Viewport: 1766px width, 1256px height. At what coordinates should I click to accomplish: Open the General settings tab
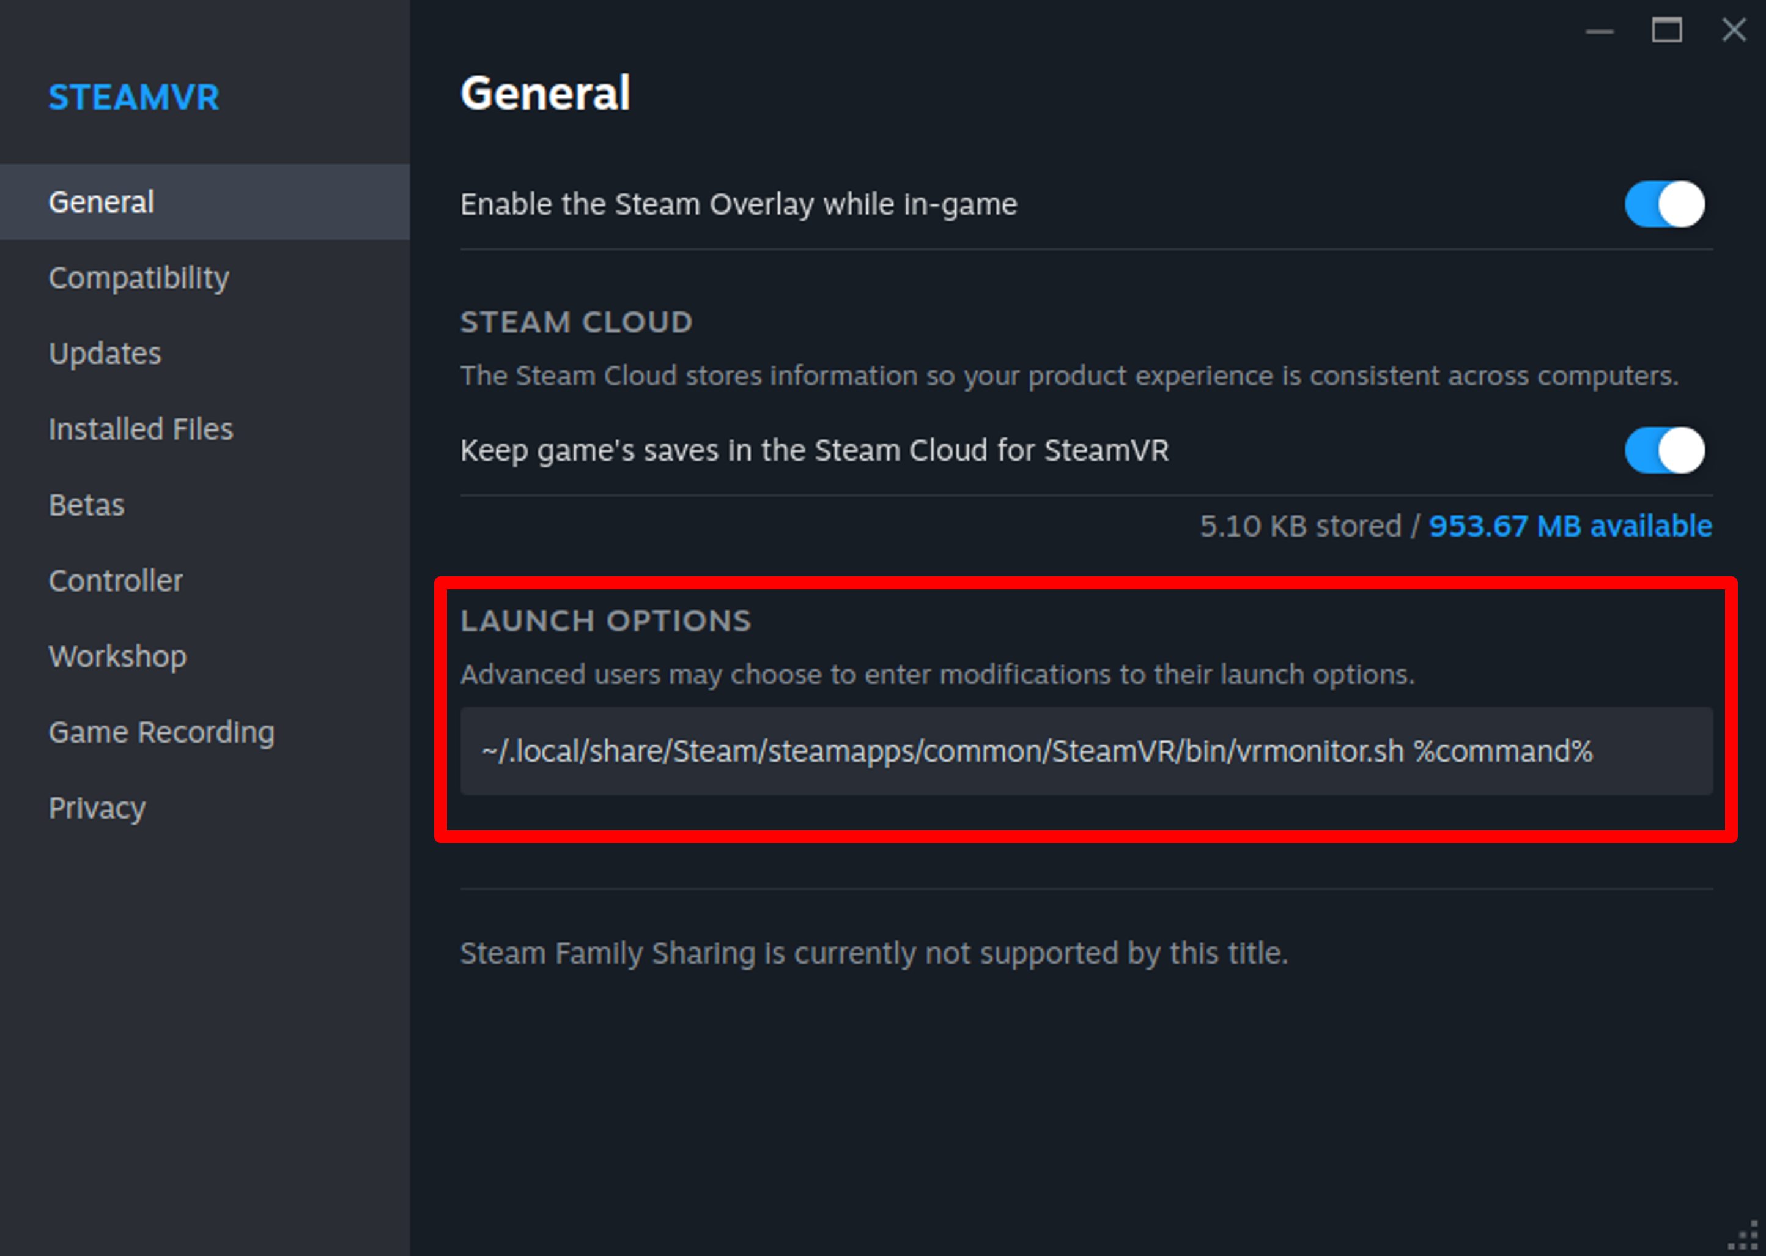[102, 202]
